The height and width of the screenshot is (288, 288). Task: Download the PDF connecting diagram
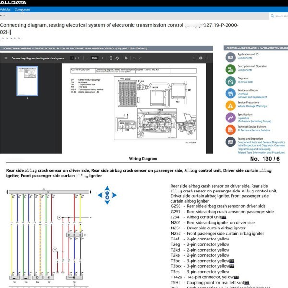pyautogui.click(x=194, y=58)
